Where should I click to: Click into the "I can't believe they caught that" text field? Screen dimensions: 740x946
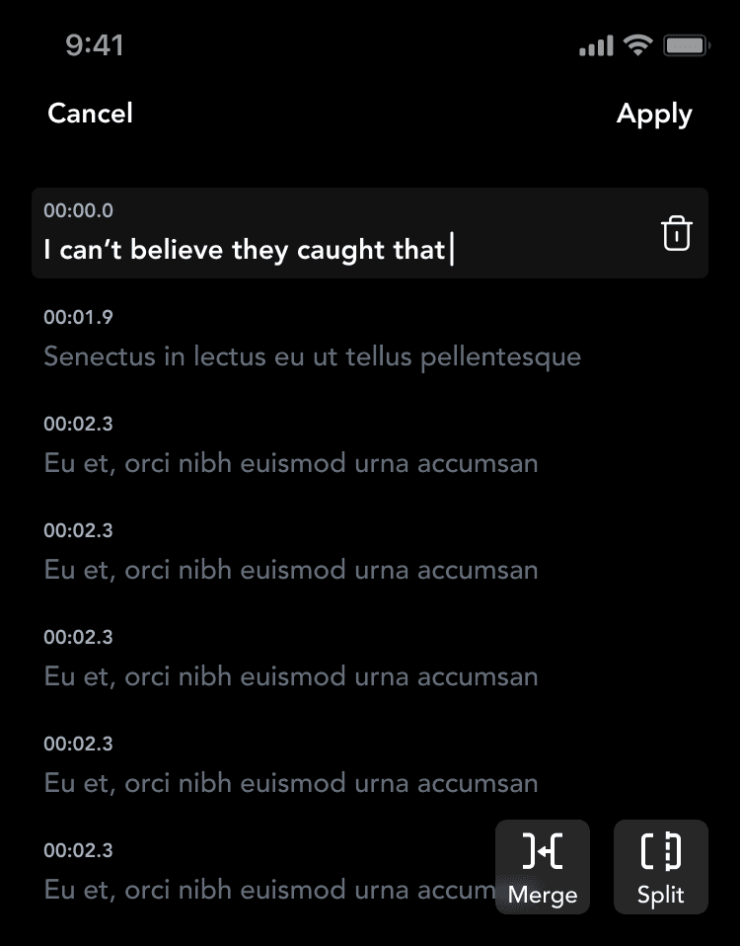pyautogui.click(x=247, y=250)
